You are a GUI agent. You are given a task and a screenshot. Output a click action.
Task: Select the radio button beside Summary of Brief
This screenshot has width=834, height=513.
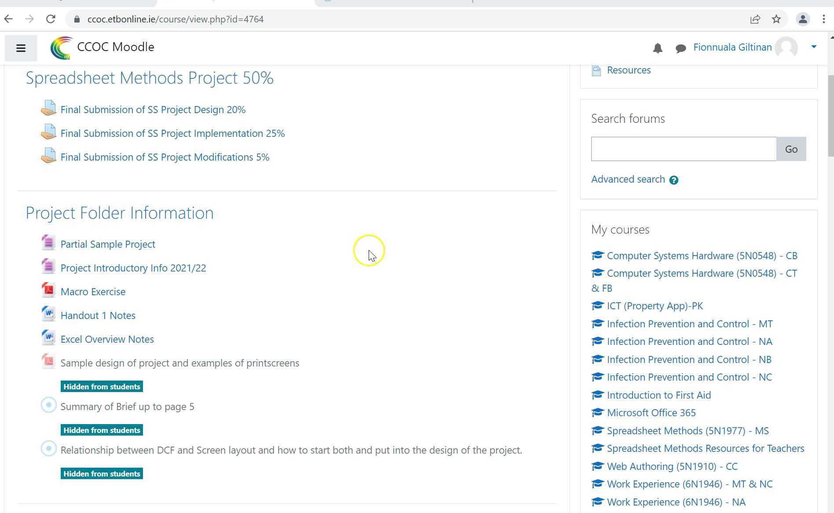pyautogui.click(x=48, y=405)
